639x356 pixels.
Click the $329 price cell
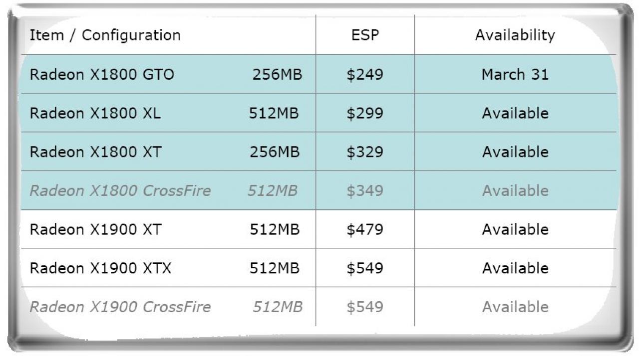coord(365,152)
